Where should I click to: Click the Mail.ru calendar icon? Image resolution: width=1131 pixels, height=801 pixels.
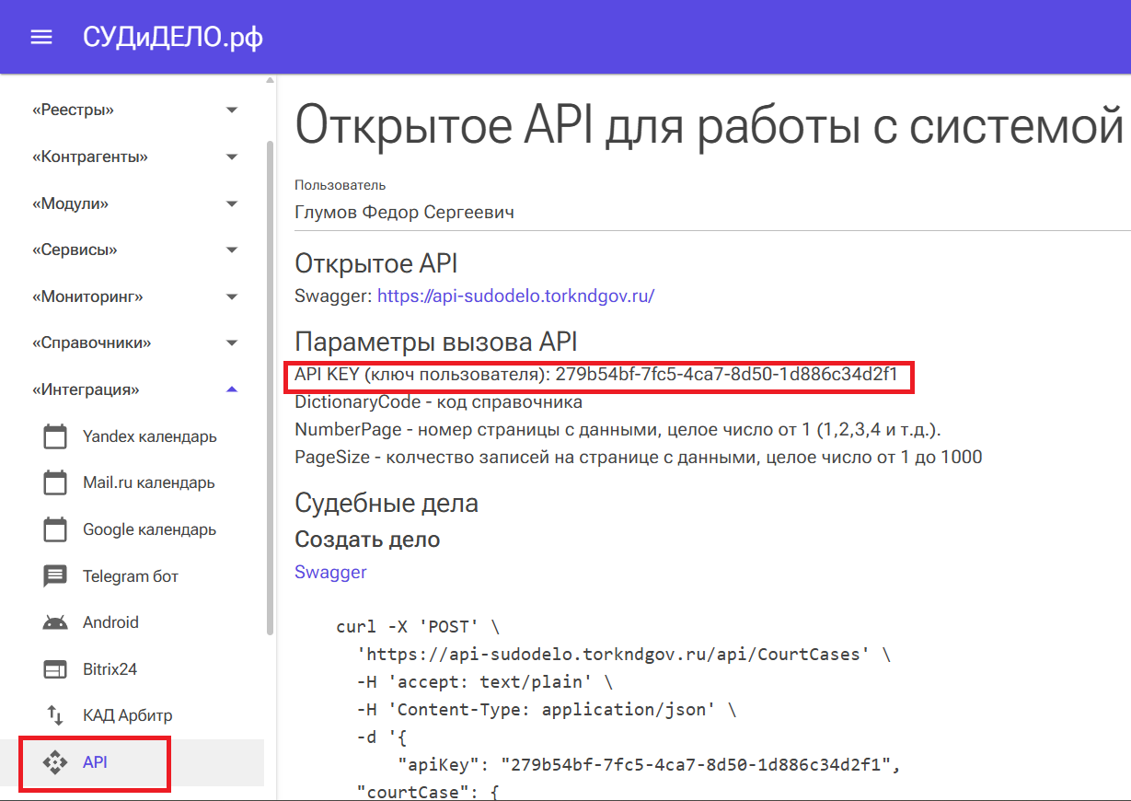point(56,482)
